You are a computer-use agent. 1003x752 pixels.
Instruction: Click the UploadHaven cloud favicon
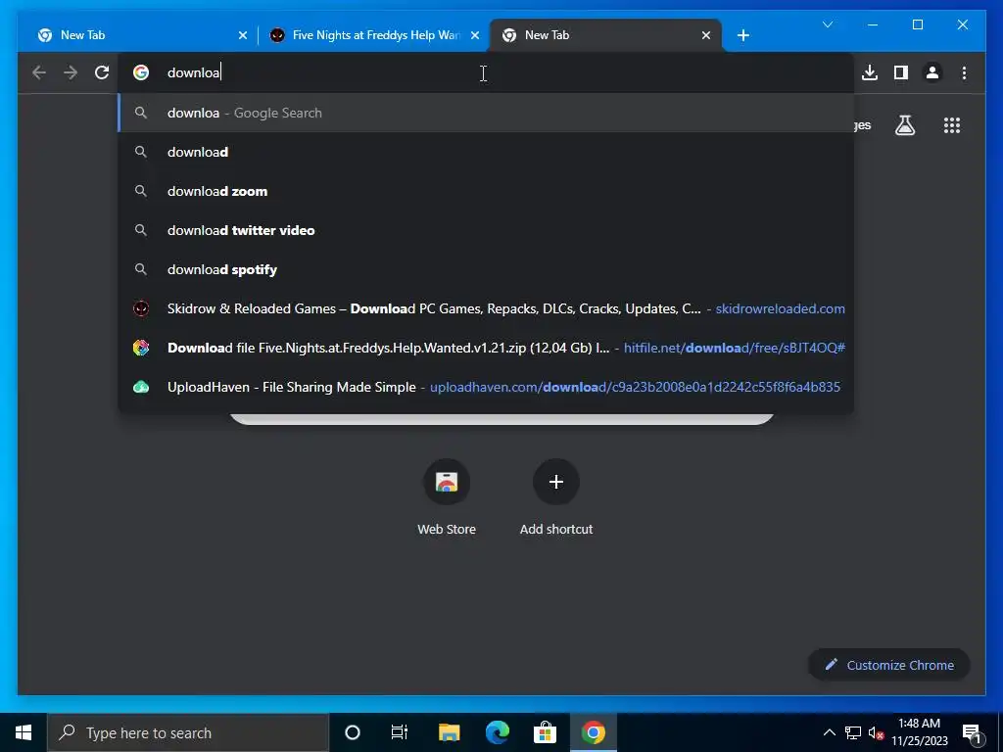(x=141, y=387)
